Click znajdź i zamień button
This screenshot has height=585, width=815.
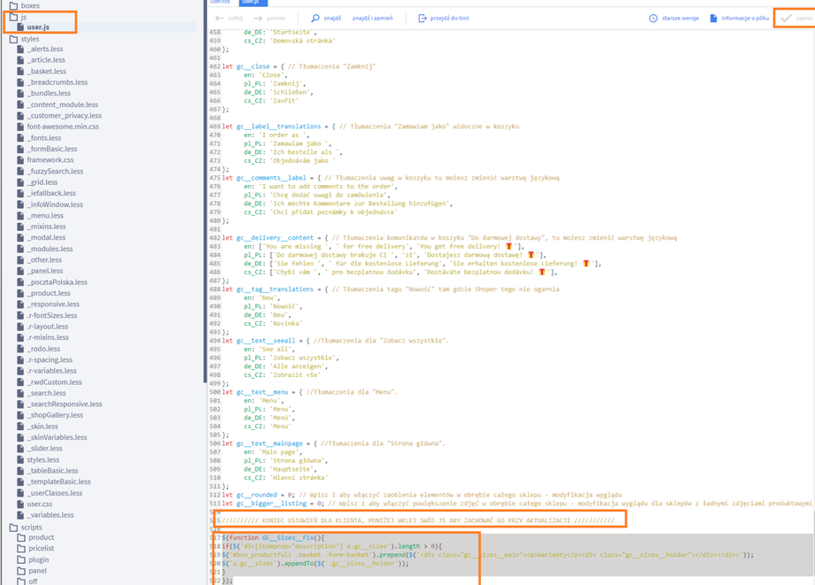click(x=372, y=18)
